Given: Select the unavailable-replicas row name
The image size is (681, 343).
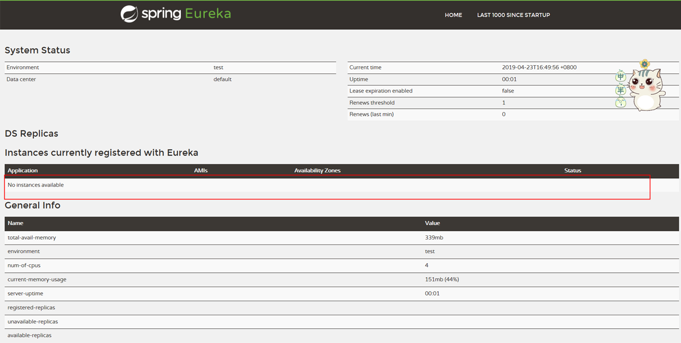Looking at the screenshot, I should [33, 322].
